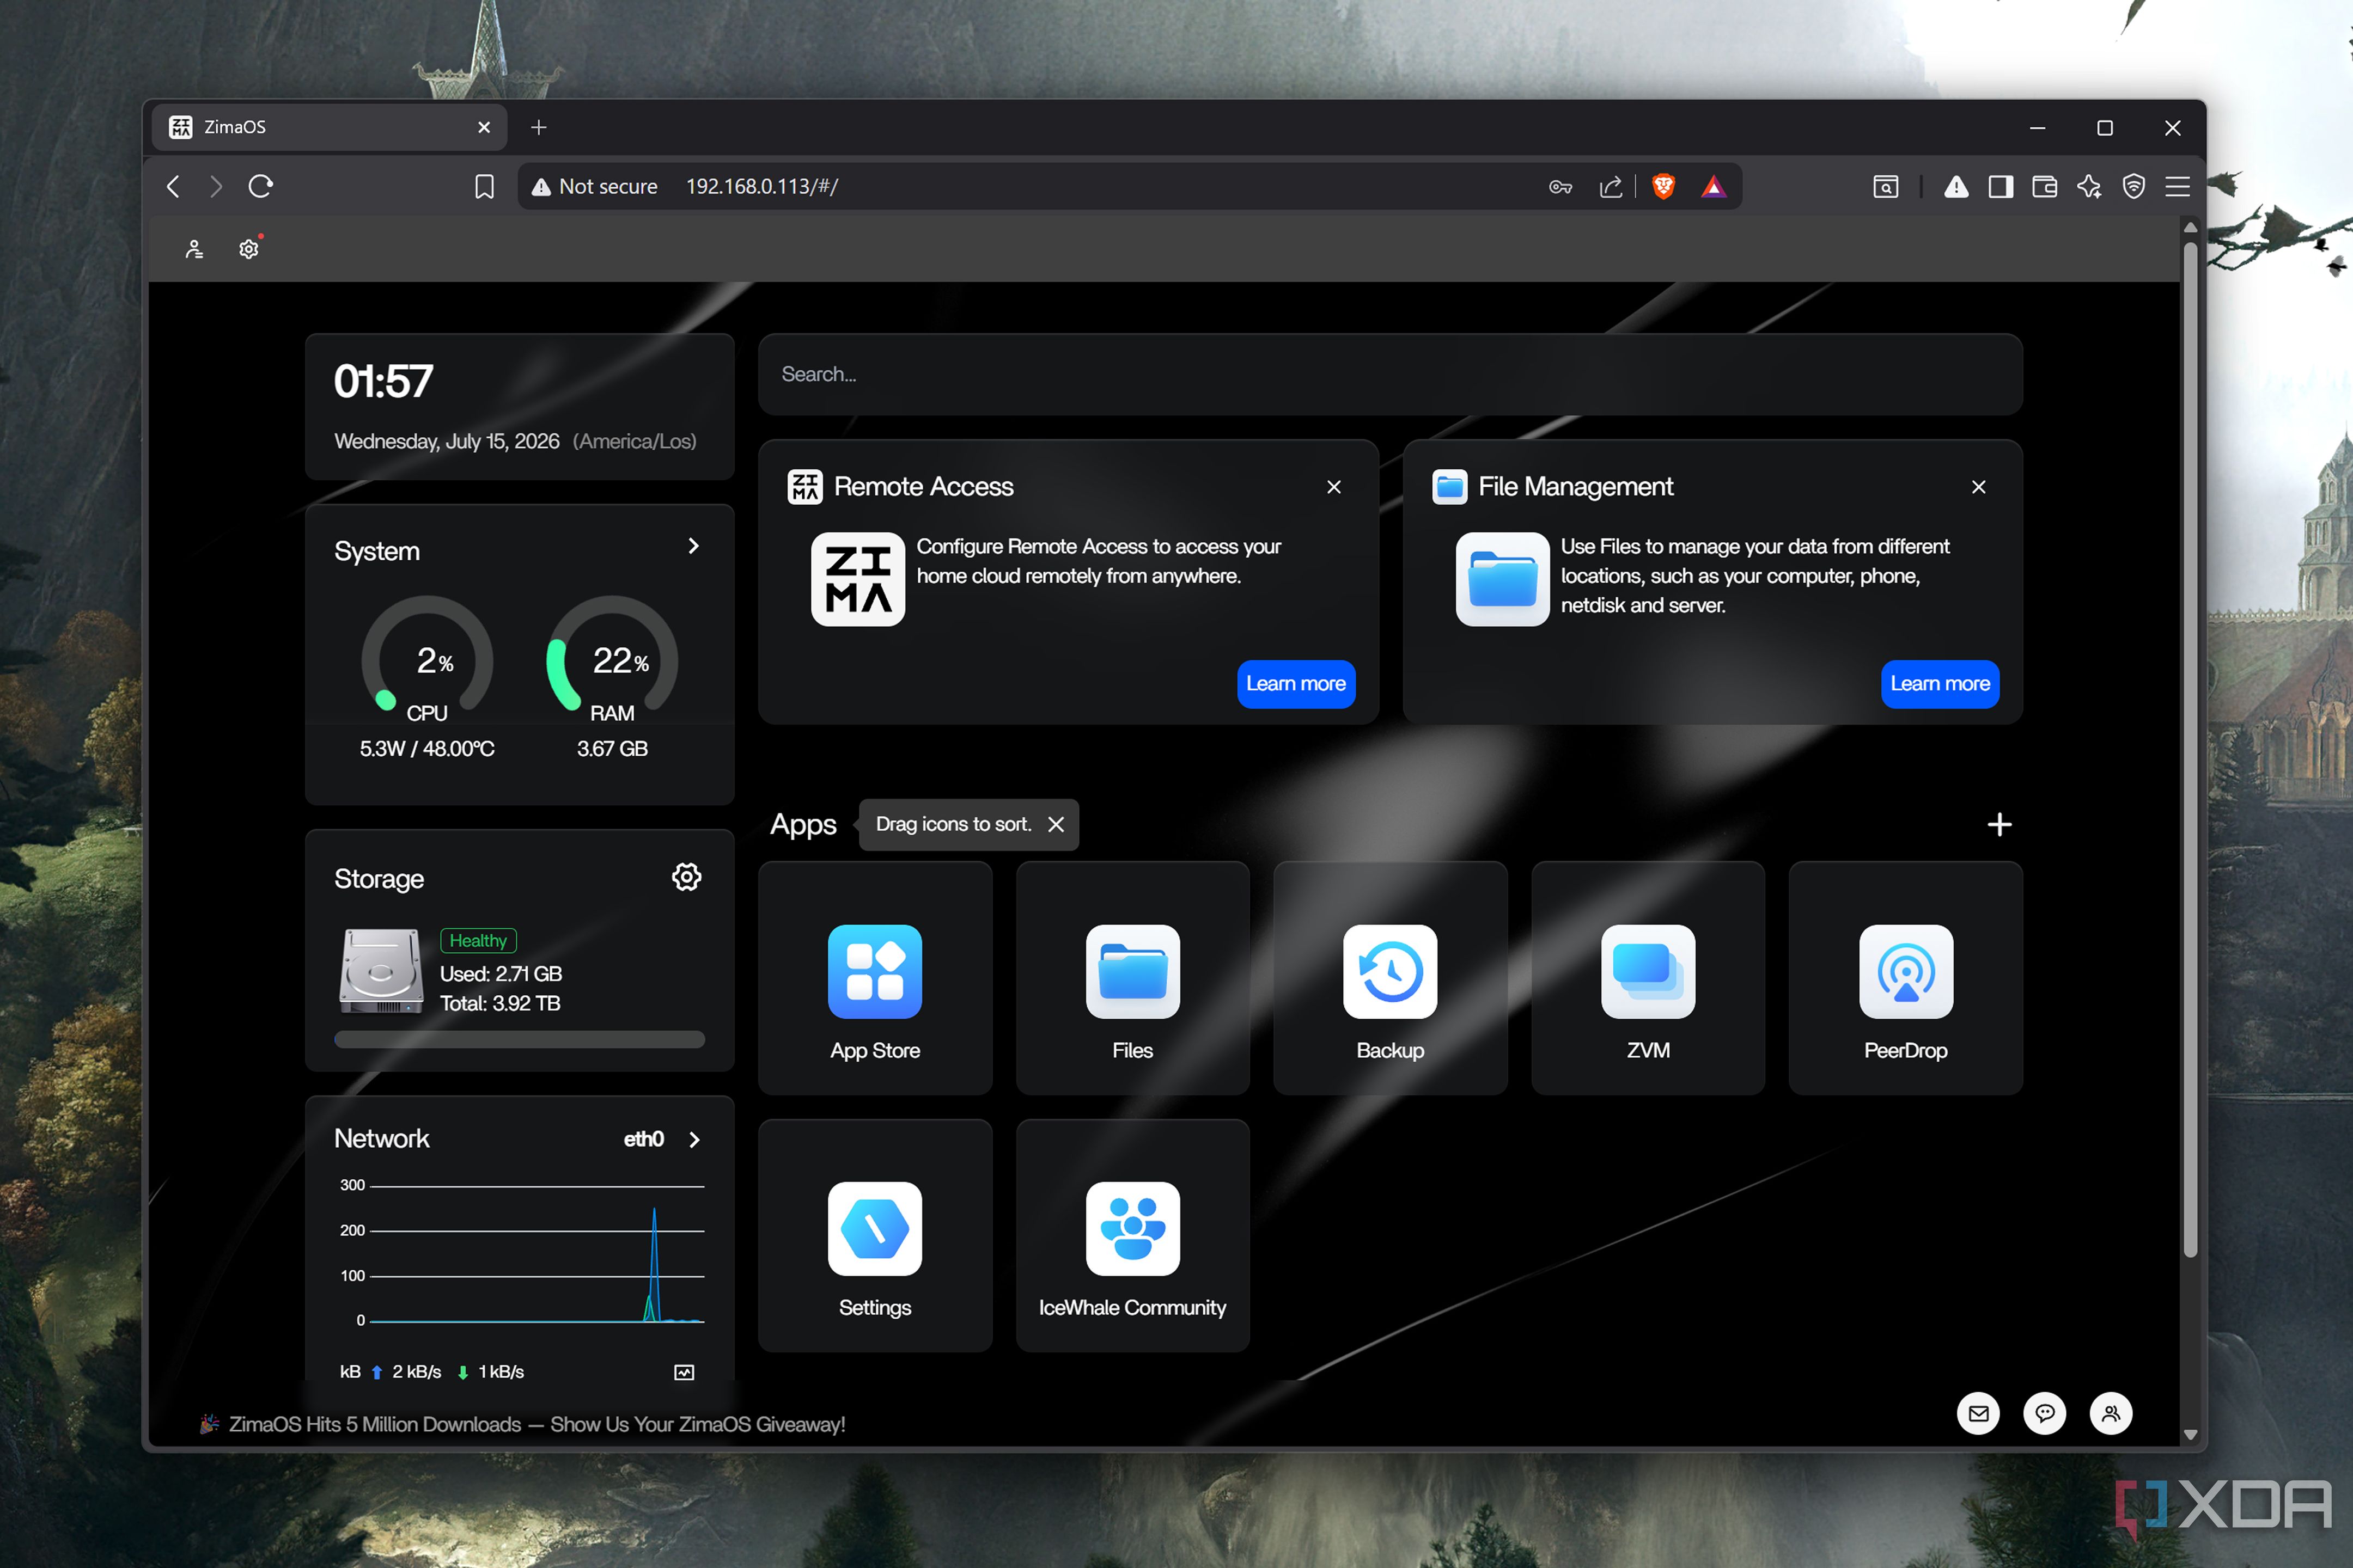
Task: Open the password key icon in address bar
Action: click(x=1559, y=187)
